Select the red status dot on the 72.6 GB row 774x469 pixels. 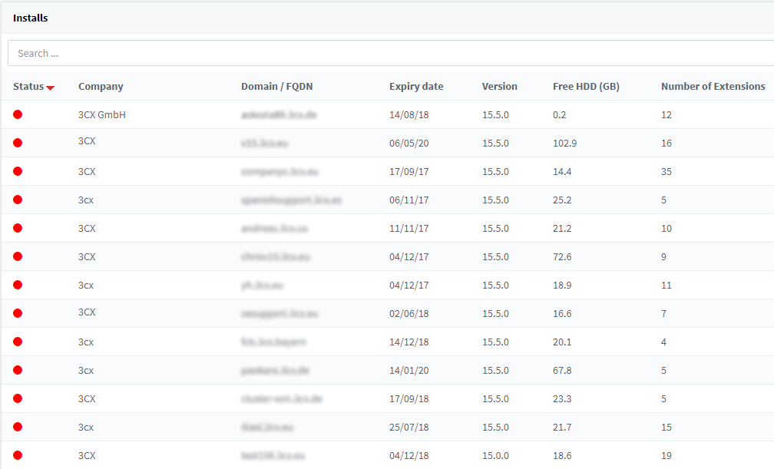pos(18,256)
